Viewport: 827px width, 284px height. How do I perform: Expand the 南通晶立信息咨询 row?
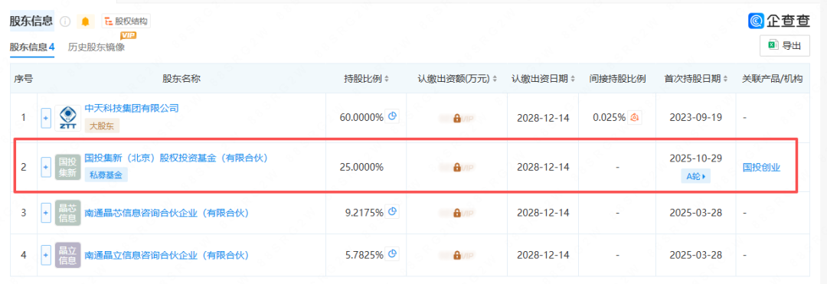(x=46, y=255)
